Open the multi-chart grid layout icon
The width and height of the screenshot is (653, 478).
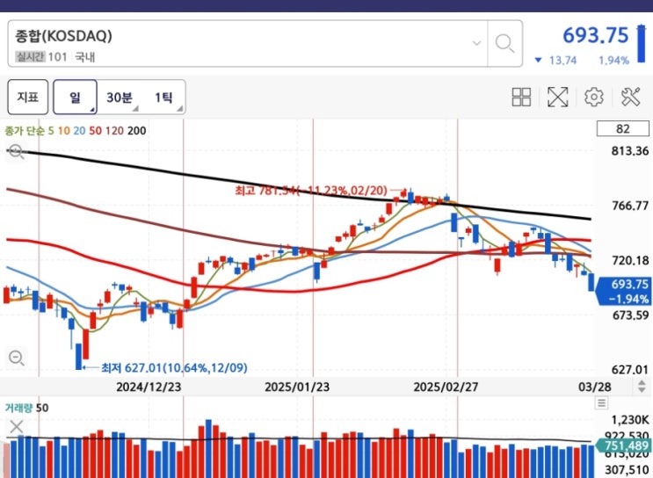point(521,97)
